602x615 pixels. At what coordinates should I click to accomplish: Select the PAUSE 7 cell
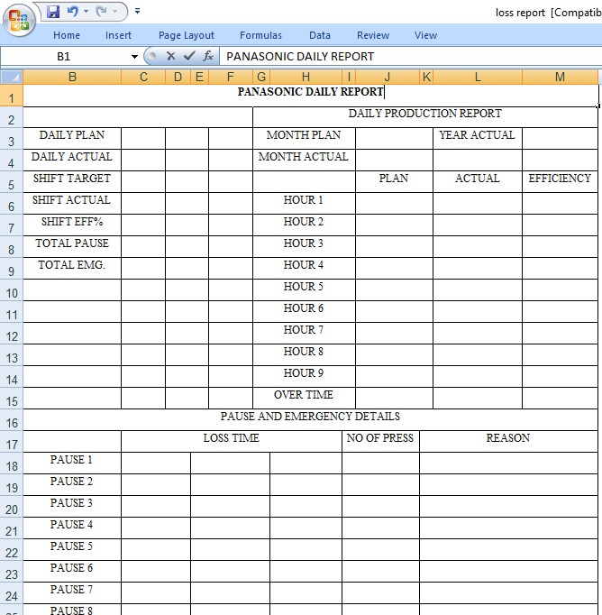pos(72,592)
